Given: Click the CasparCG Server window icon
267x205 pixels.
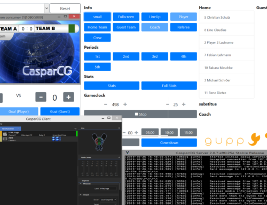Looking at the screenshot, I should [x=128, y=153].
